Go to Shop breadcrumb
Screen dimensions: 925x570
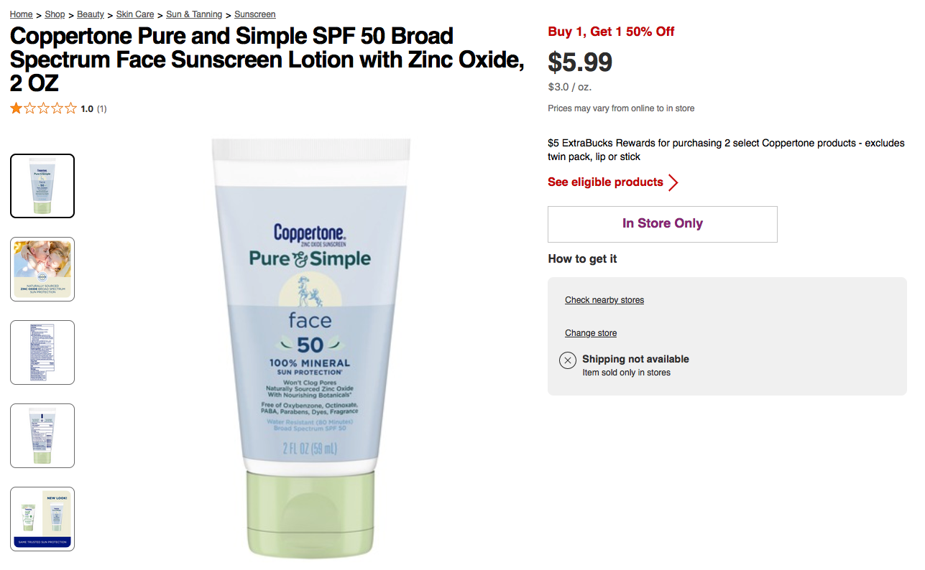click(x=55, y=14)
